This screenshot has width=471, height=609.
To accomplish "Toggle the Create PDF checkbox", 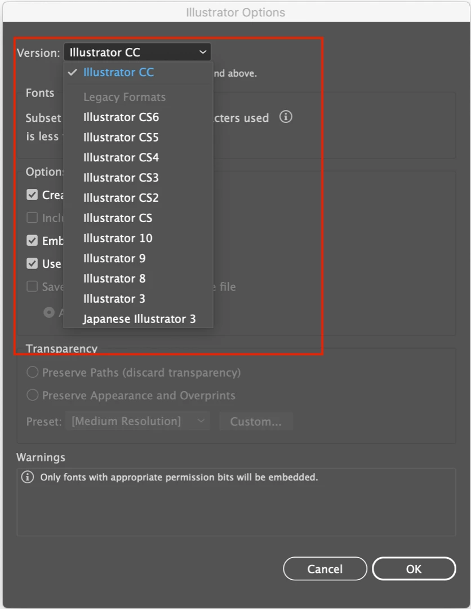I will coord(32,195).
